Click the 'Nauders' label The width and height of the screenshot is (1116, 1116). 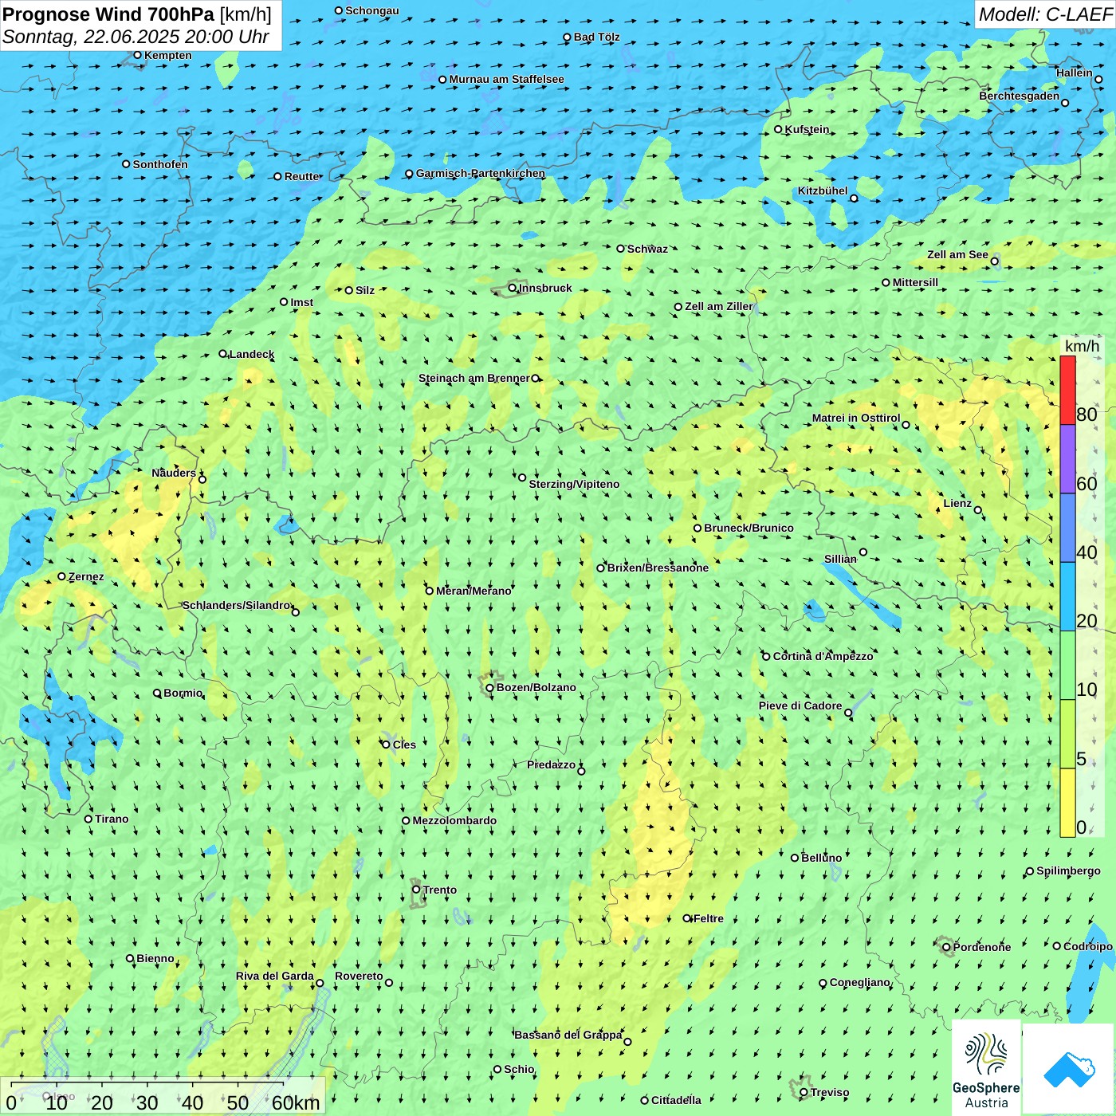174,473
